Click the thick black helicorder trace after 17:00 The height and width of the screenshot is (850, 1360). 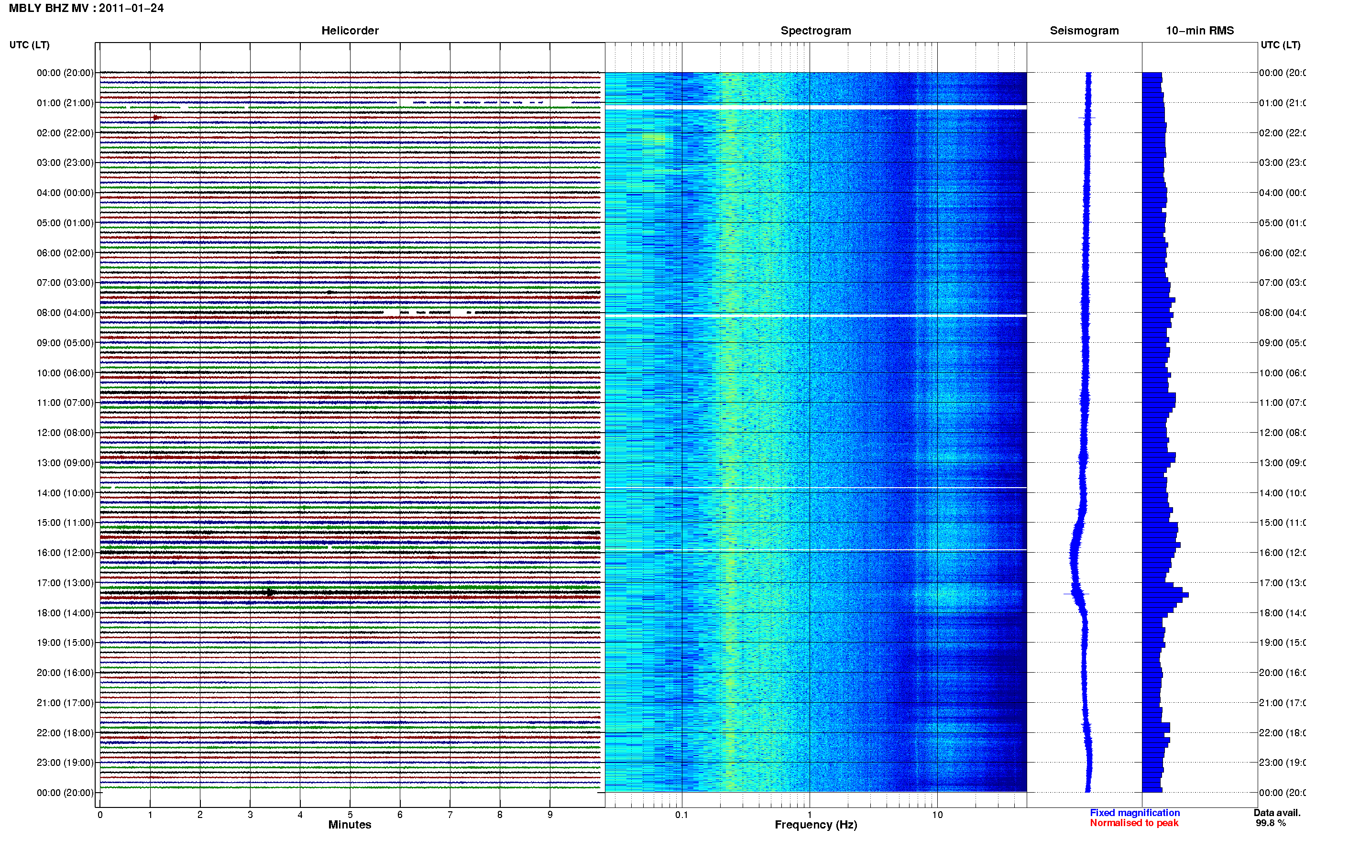350,592
